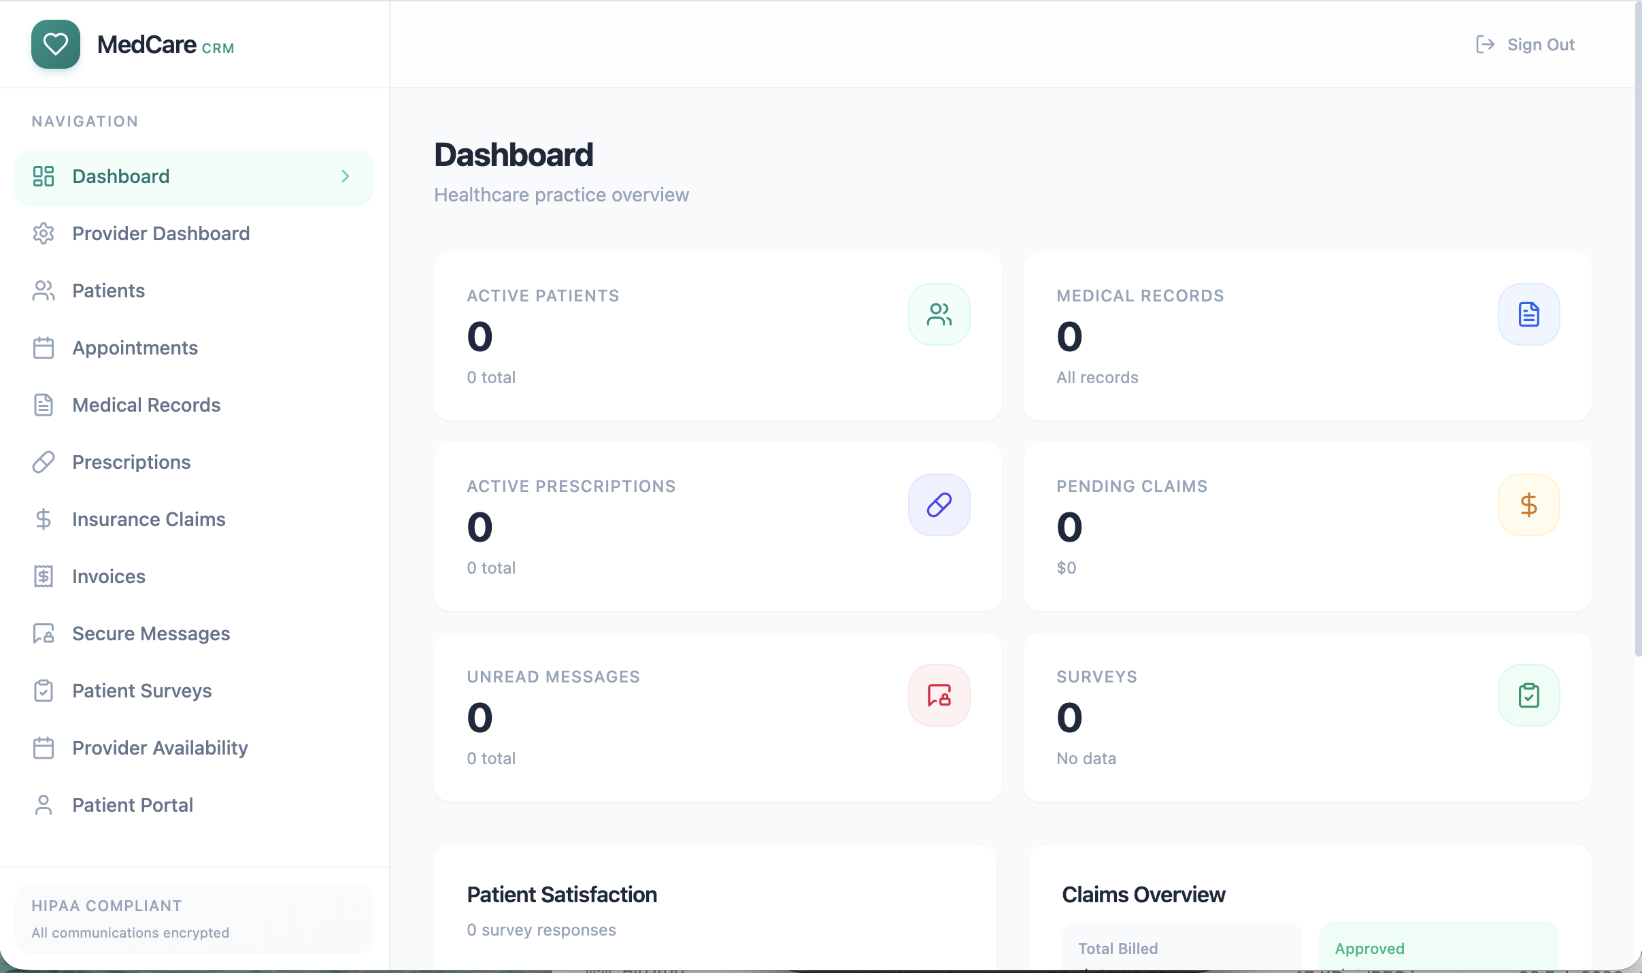Open the Patients section
The width and height of the screenshot is (1642, 973).
194,291
